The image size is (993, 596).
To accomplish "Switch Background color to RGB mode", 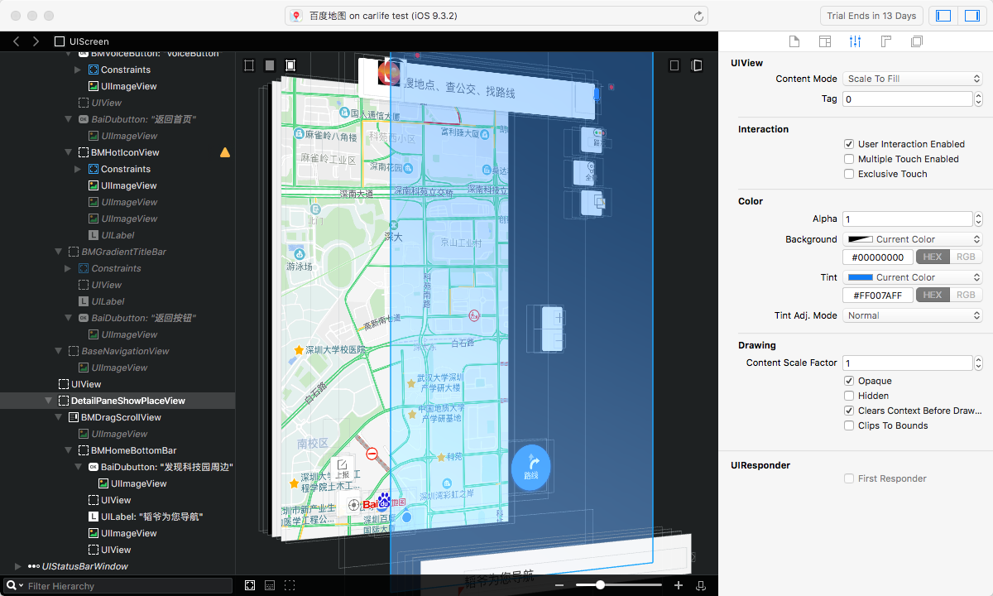I will [x=965, y=257].
